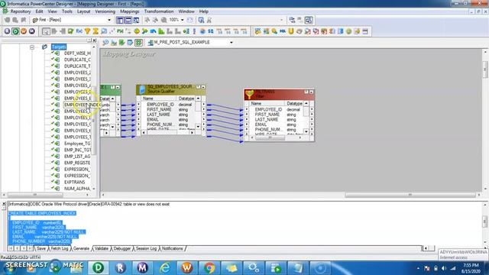Click FIRST_NAME port in Source Qualifier
The width and height of the screenshot is (489, 275).
(x=159, y=109)
